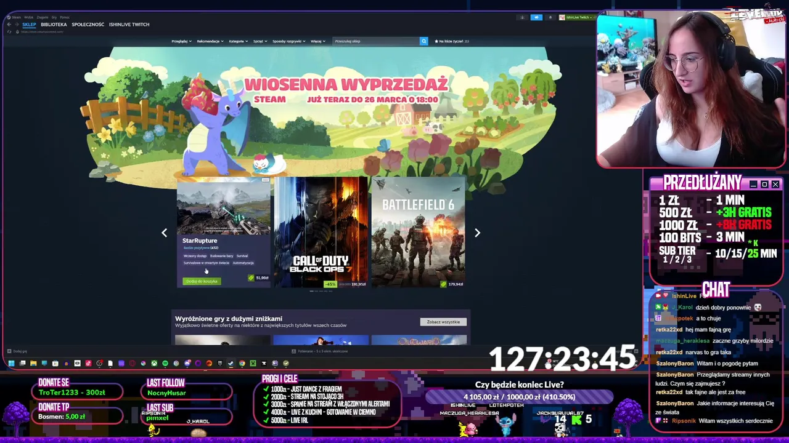Click in the Przeszukaj sklep search field

point(376,41)
